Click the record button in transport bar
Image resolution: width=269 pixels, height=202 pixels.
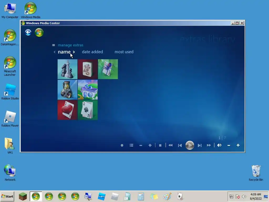[x=122, y=145]
